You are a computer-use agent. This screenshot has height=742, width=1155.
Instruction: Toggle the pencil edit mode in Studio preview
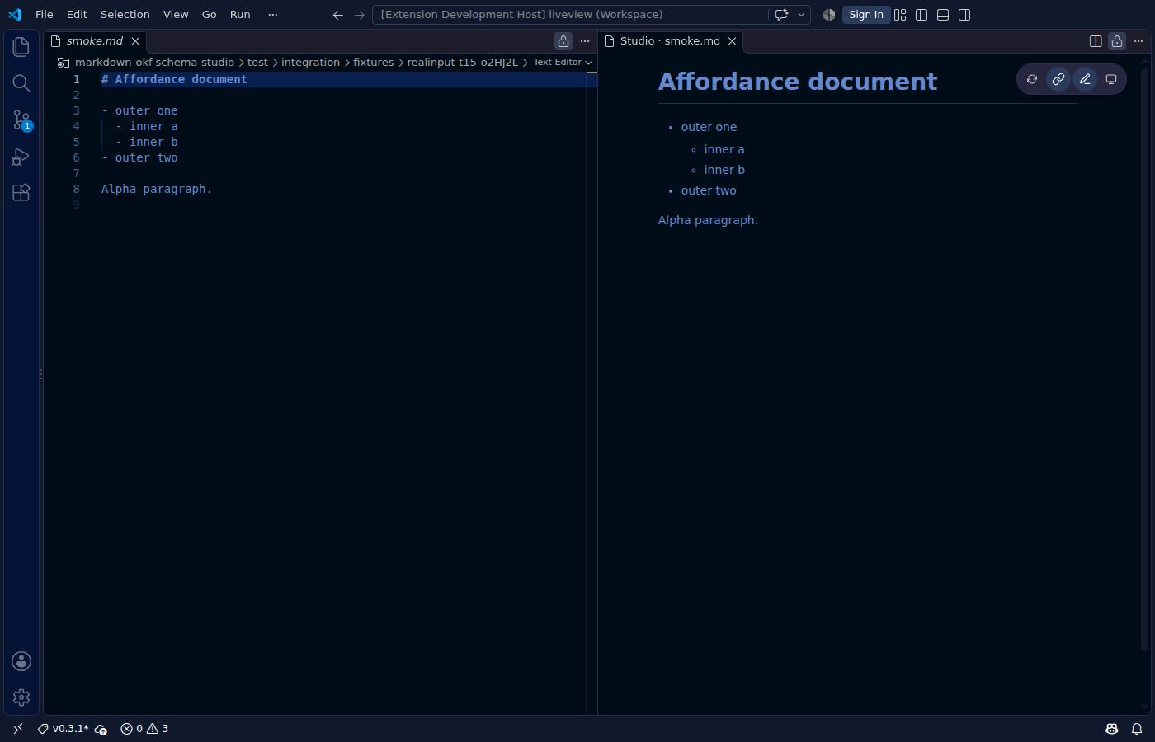pos(1085,79)
